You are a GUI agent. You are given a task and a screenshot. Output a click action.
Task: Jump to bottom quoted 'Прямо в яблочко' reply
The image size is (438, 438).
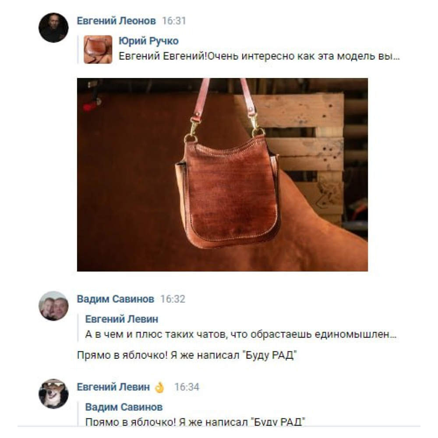195,421
